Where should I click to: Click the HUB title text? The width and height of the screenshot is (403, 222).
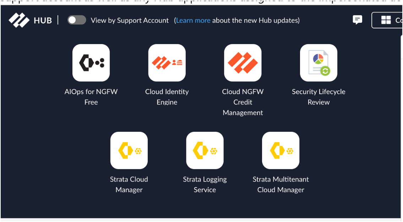pos(43,21)
